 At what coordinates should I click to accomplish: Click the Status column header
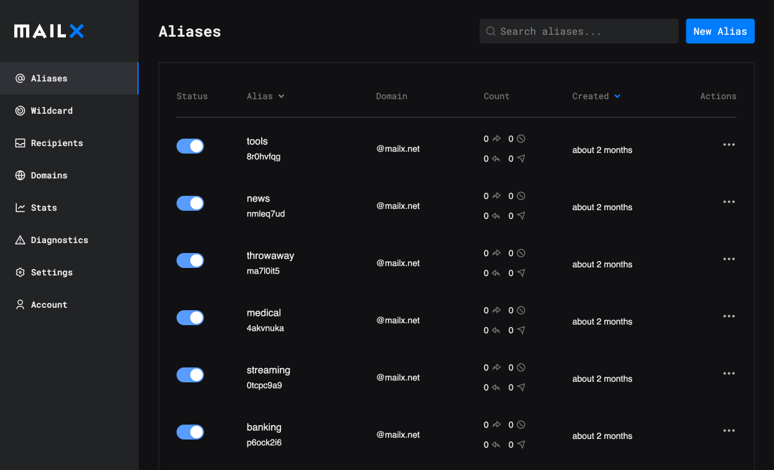[192, 96]
